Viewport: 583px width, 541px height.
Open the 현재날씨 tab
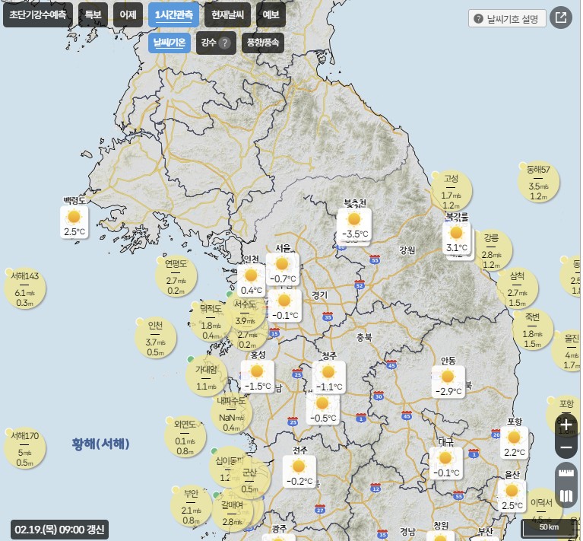[227, 15]
